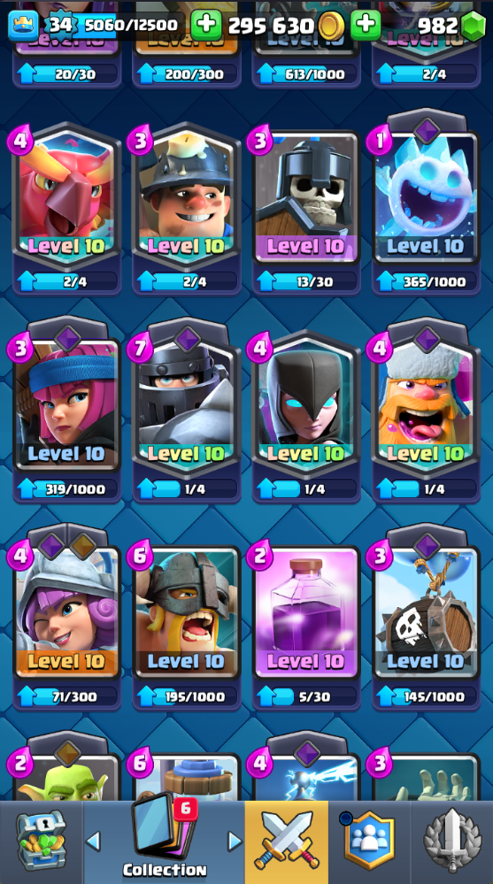Open the crossed swords Battle tab

point(287,840)
